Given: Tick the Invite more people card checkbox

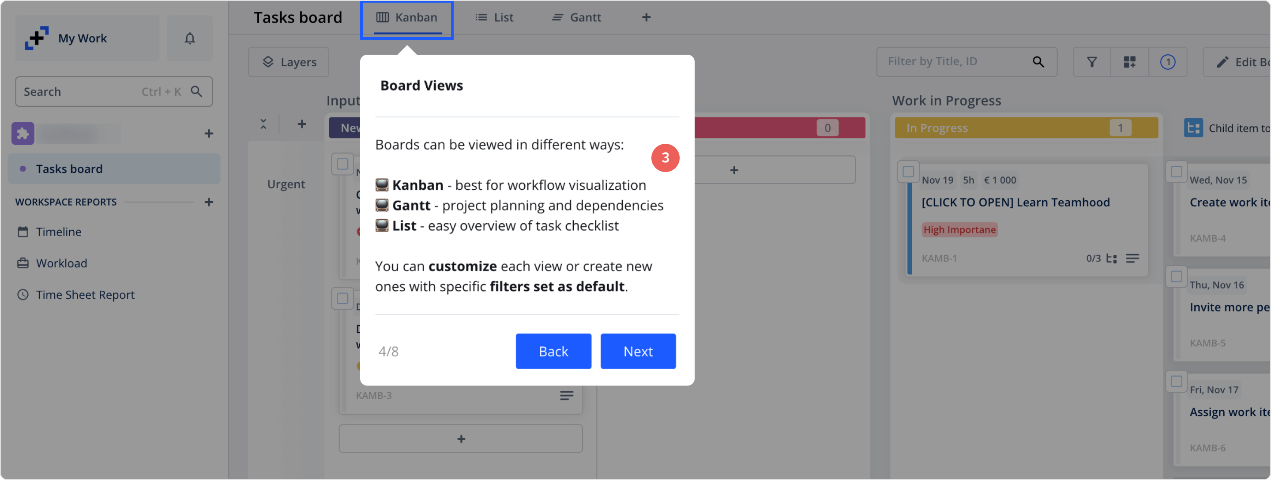Looking at the screenshot, I should click(x=1176, y=277).
